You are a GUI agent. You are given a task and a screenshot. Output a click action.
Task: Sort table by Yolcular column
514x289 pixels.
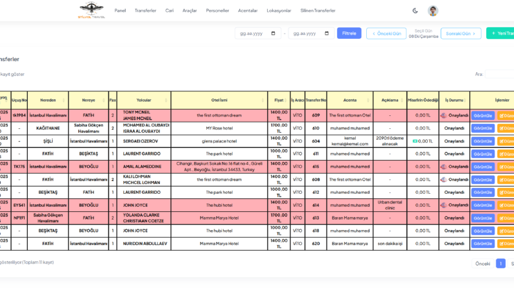click(x=144, y=100)
